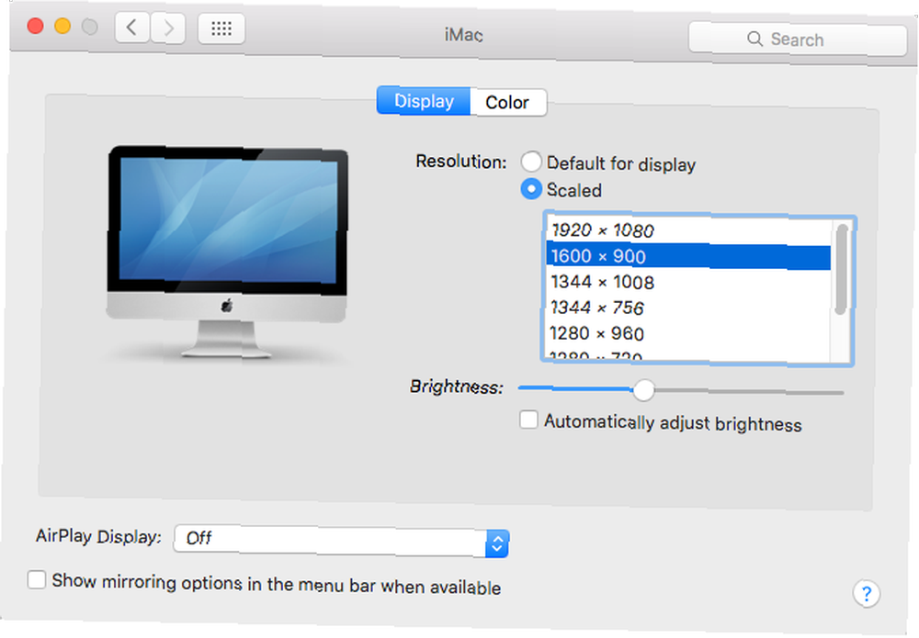
Task: Go forward with the right chevron button
Action: coord(168,28)
